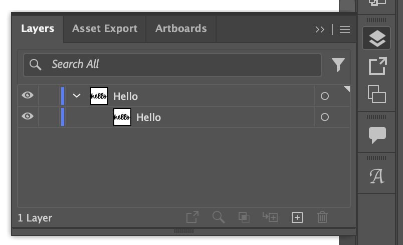The height and width of the screenshot is (245, 403).
Task: Open the Glyphs script A panel
Action: [x=377, y=176]
